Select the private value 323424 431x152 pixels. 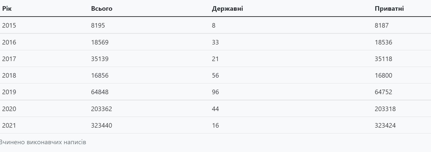point(385,125)
